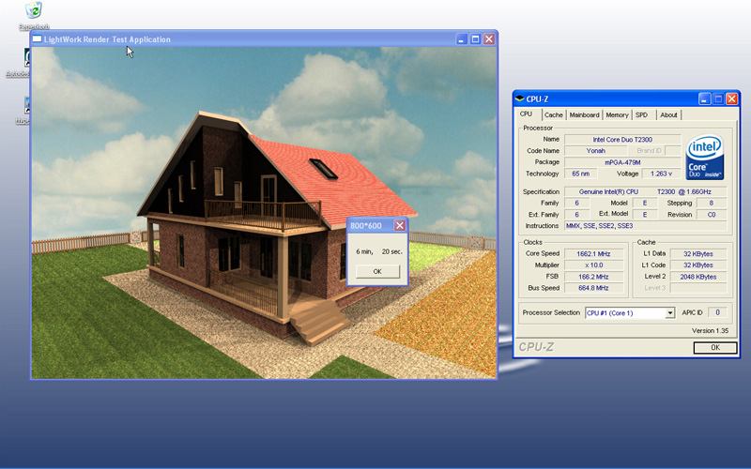Screen dimensions: 751x469
Task: Click the rendered house image
Action: (x=264, y=213)
